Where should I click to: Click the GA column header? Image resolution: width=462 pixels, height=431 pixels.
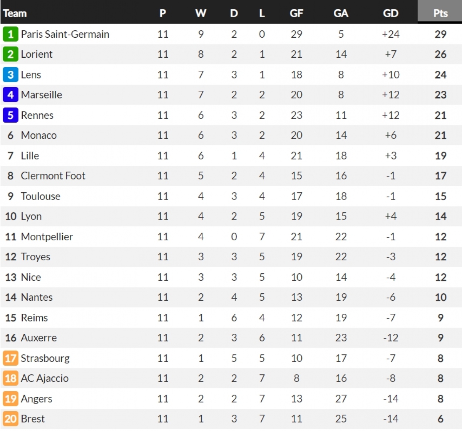point(341,13)
